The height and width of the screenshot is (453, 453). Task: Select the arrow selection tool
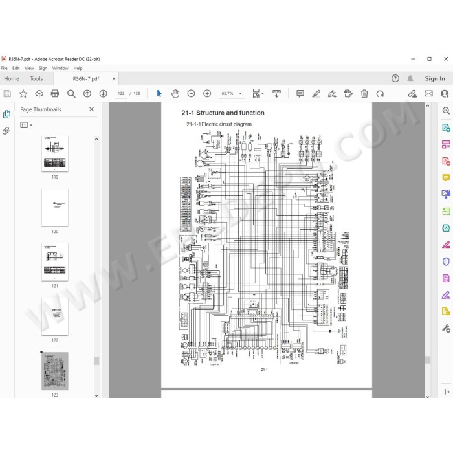tap(159, 94)
